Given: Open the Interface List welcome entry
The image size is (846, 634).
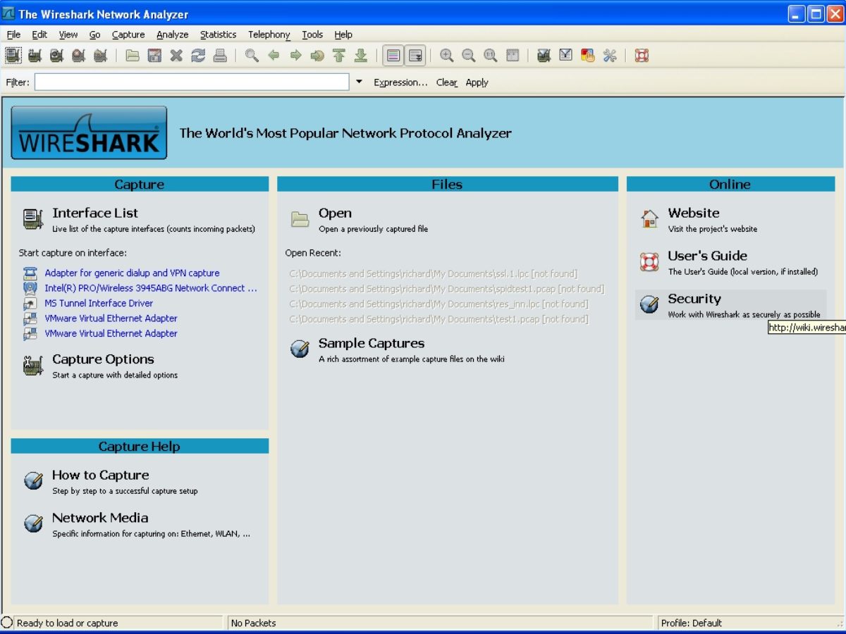Looking at the screenshot, I should tap(95, 213).
